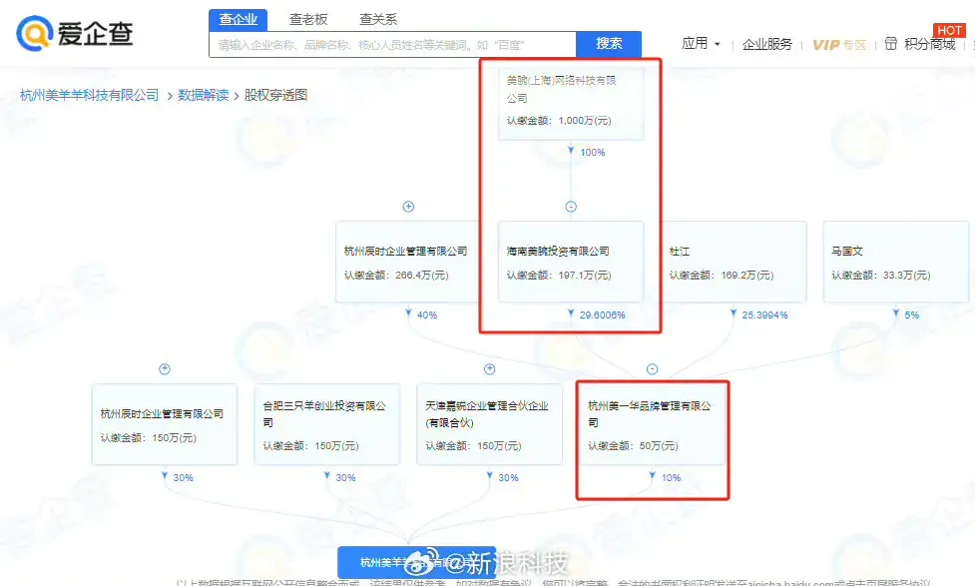Image resolution: width=975 pixels, height=586 pixels.
Task: Switch to the 查关系 tab
Action: coord(378,19)
